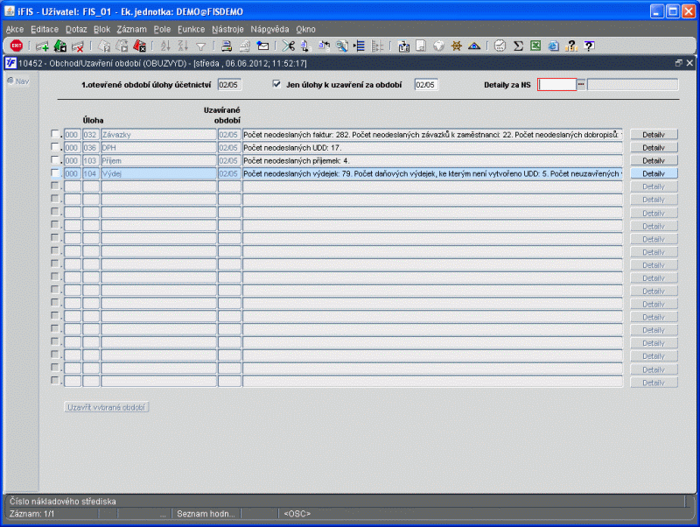Open the Funkce menu
The height and width of the screenshot is (527, 700).
click(191, 30)
